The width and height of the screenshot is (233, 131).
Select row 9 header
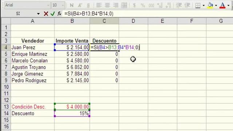pos(6,80)
